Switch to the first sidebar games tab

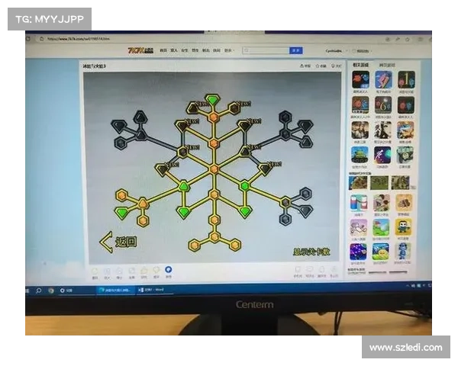coord(360,66)
